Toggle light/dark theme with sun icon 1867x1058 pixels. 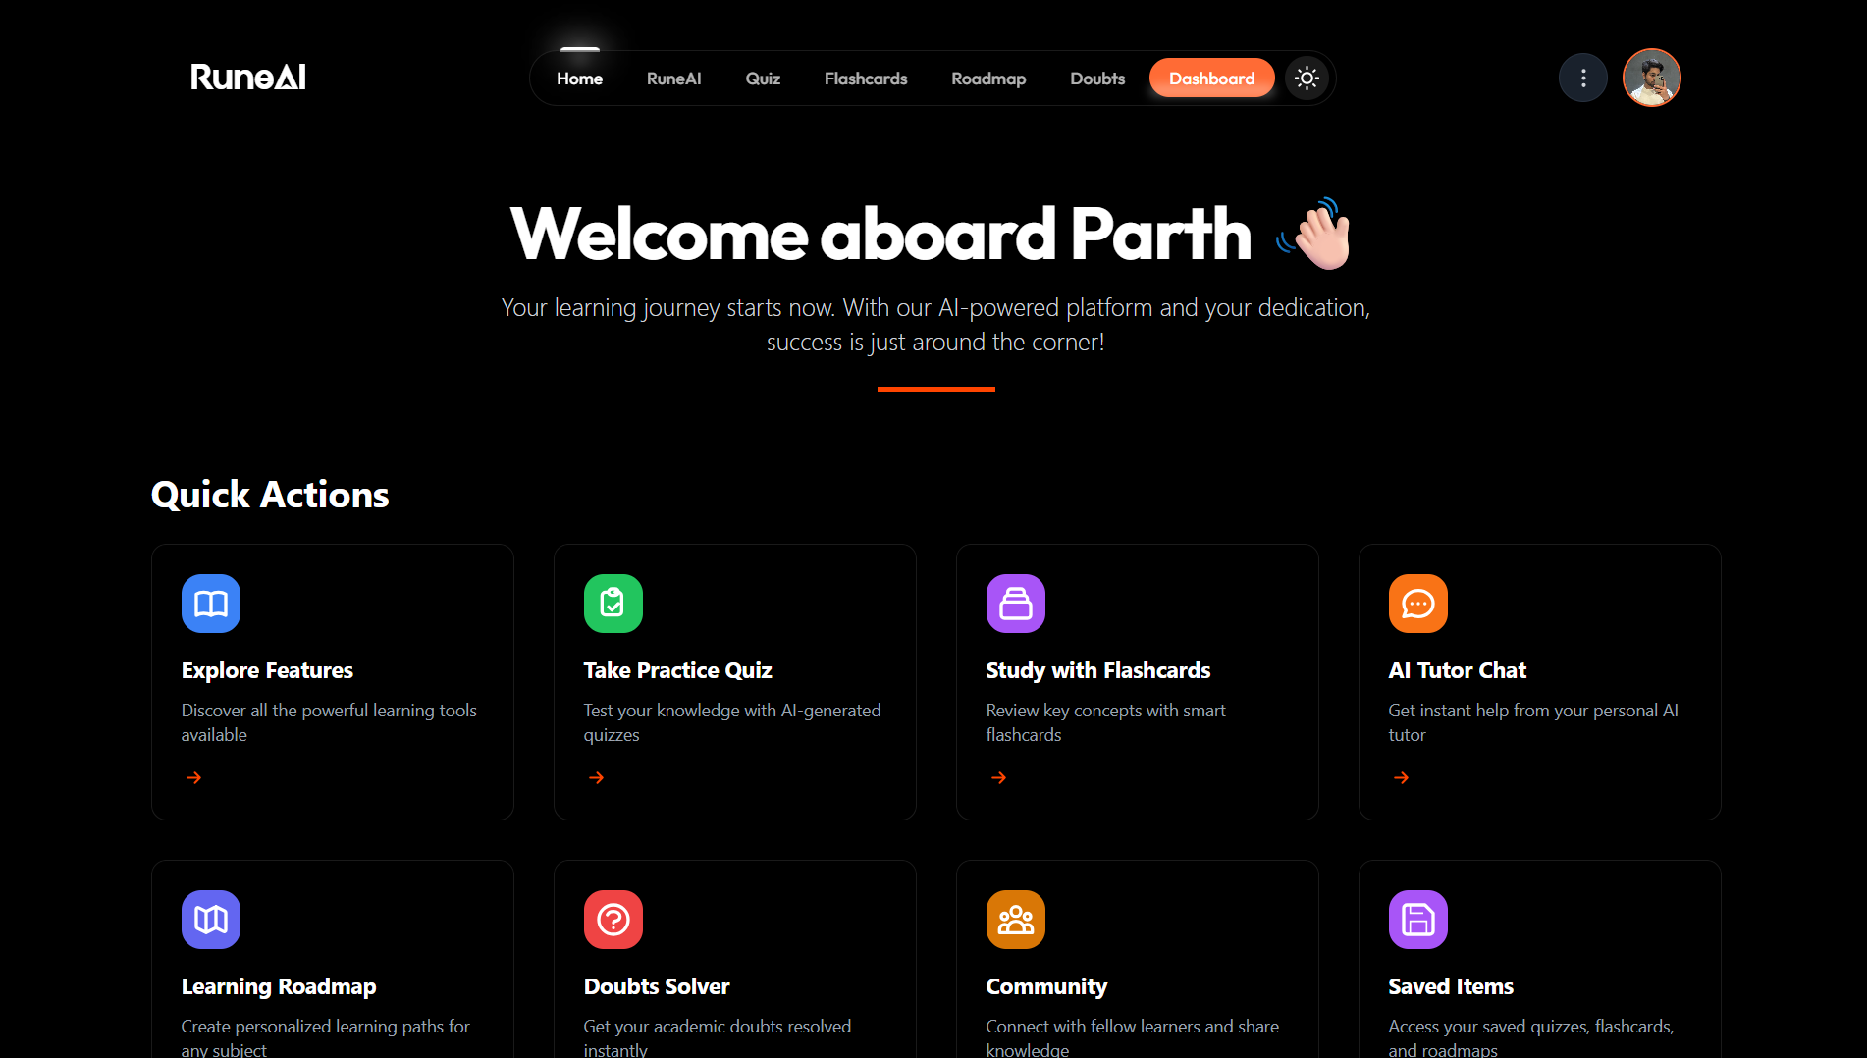[1307, 79]
